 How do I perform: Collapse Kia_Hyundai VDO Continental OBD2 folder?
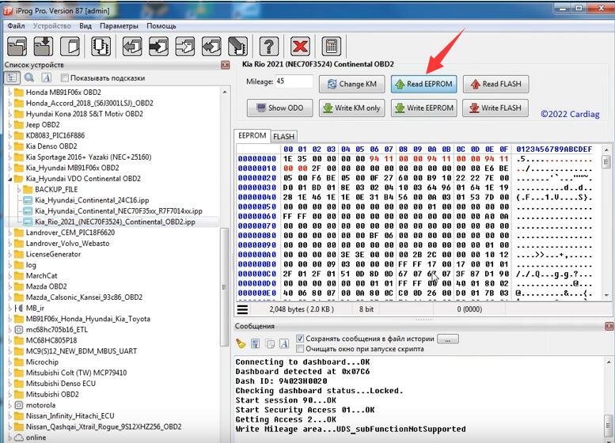click(x=9, y=179)
